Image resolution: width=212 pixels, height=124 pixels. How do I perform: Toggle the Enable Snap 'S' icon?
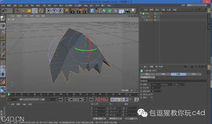3,74
